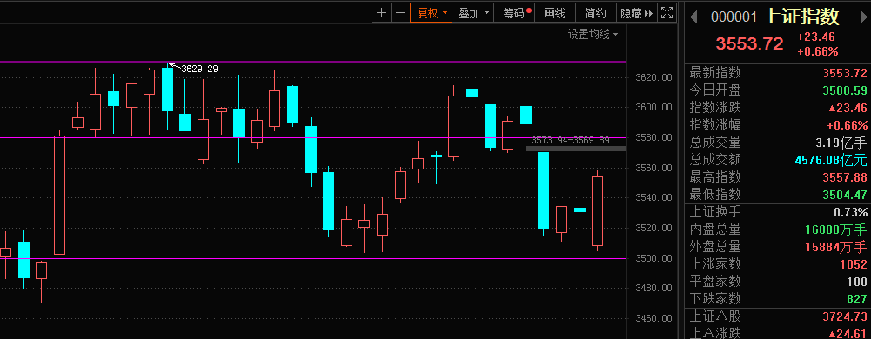Select the top purple horizontal line
871x339 pixels.
[313, 62]
